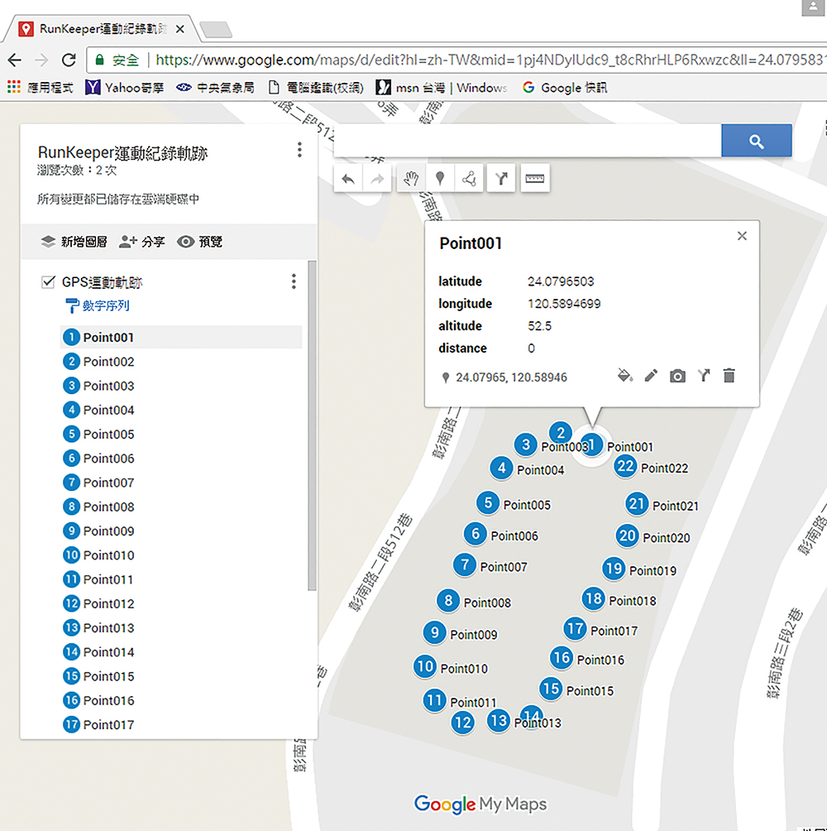This screenshot has width=827, height=831.
Task: Click the 預覽 preview button
Action: [199, 242]
